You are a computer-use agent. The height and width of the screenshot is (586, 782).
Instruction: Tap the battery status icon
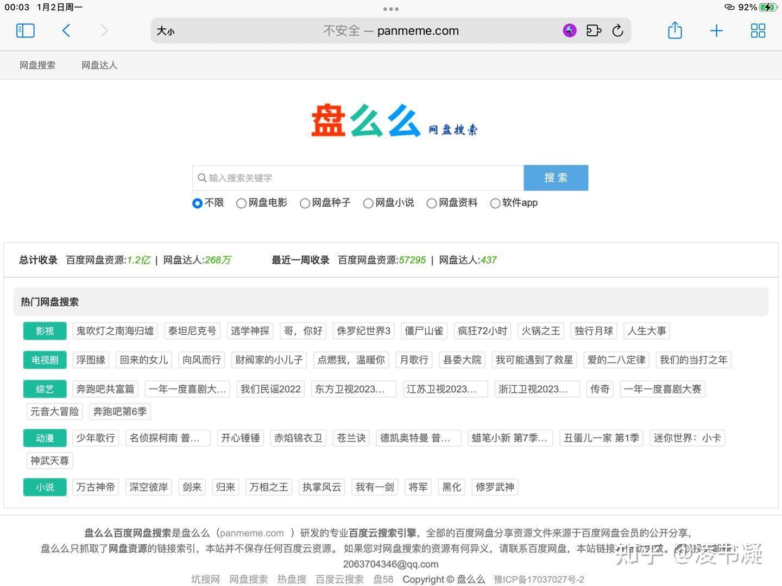pyautogui.click(x=769, y=7)
